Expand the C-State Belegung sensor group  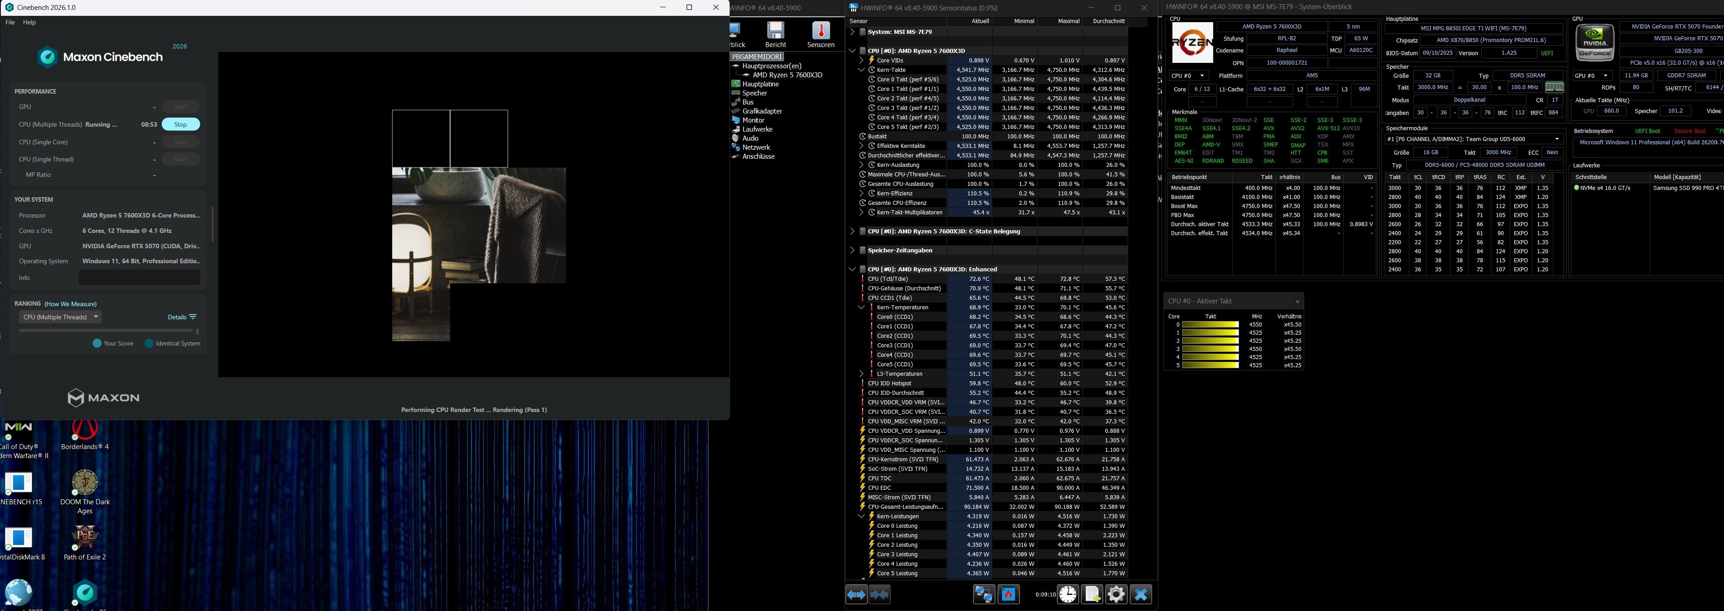point(852,231)
